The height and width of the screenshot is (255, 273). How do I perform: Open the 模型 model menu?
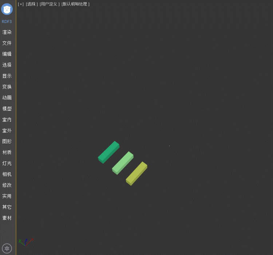[x=7, y=109]
